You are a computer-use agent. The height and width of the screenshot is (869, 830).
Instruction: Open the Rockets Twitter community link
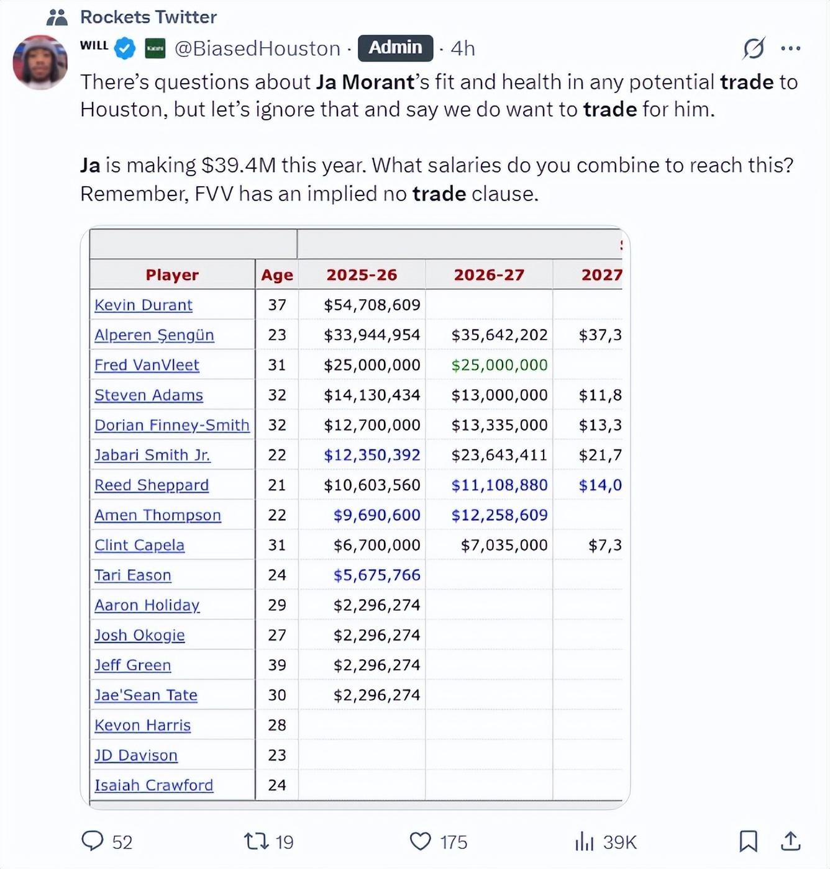pos(148,17)
